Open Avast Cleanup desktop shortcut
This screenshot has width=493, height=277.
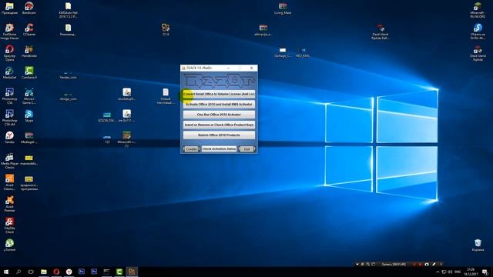(9, 182)
